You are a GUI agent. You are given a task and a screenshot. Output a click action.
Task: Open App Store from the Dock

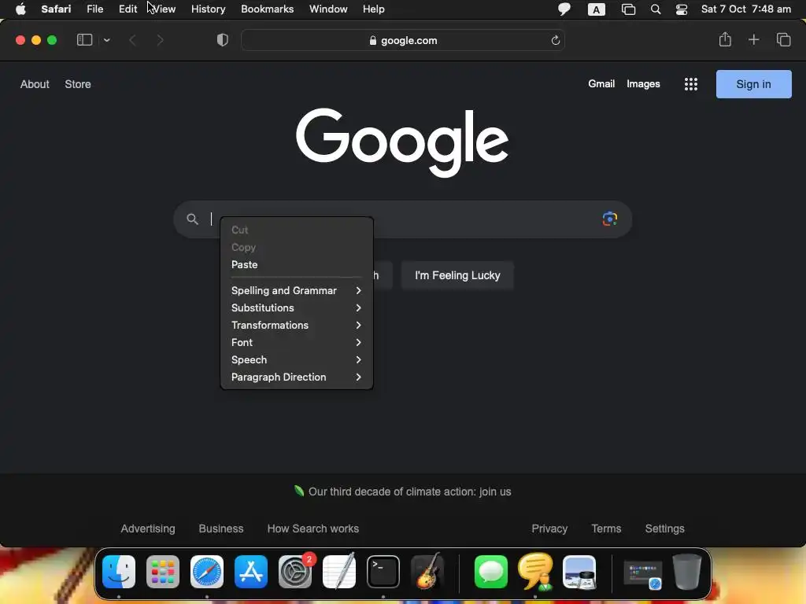251,572
